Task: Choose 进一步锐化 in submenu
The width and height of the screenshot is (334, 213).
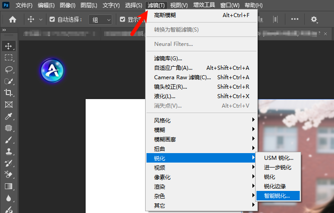Action: pyautogui.click(x=278, y=167)
